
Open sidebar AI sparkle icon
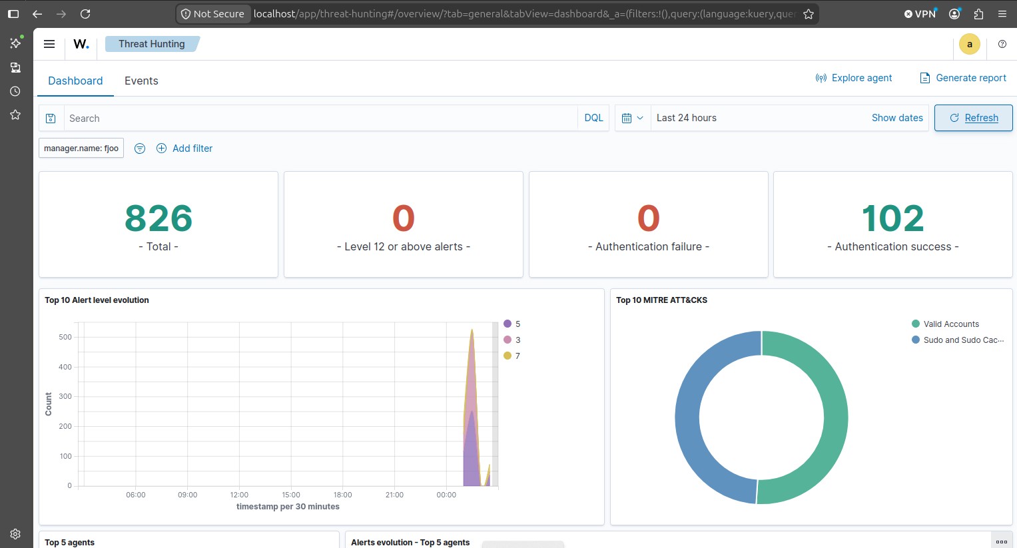[x=15, y=43]
